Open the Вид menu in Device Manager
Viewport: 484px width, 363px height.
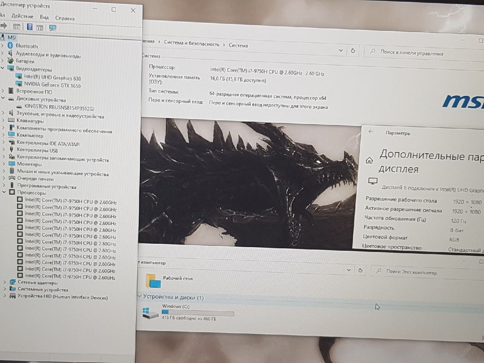point(44,17)
